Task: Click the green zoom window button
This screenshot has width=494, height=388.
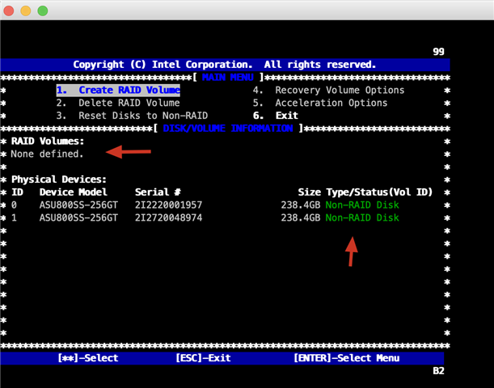Action: pos(43,11)
